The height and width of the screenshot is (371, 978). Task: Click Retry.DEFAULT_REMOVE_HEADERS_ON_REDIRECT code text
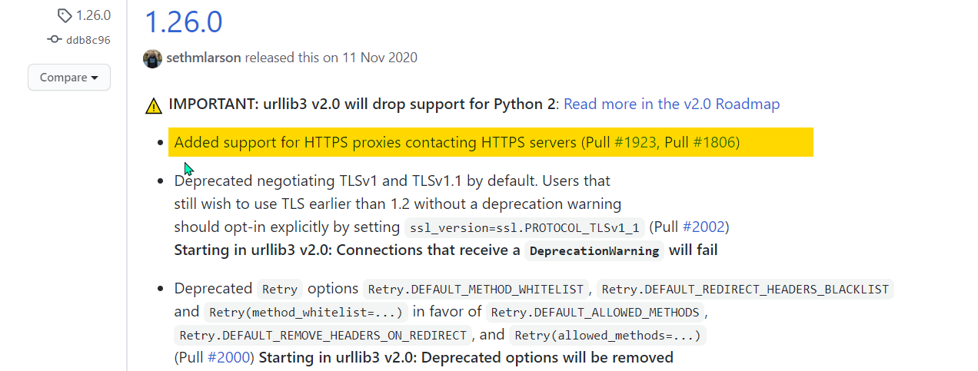[x=323, y=336]
